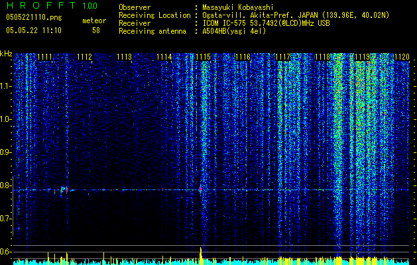This screenshot has width=417, height=265.
Task: Click the Receiving Location label
Action: [154, 15]
